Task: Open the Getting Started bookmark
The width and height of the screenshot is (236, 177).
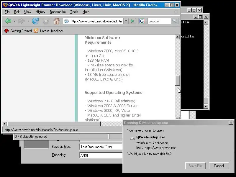Action: (x=18, y=31)
